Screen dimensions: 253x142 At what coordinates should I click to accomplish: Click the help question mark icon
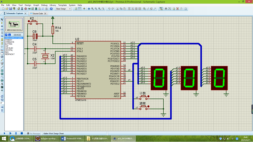(51, 9)
